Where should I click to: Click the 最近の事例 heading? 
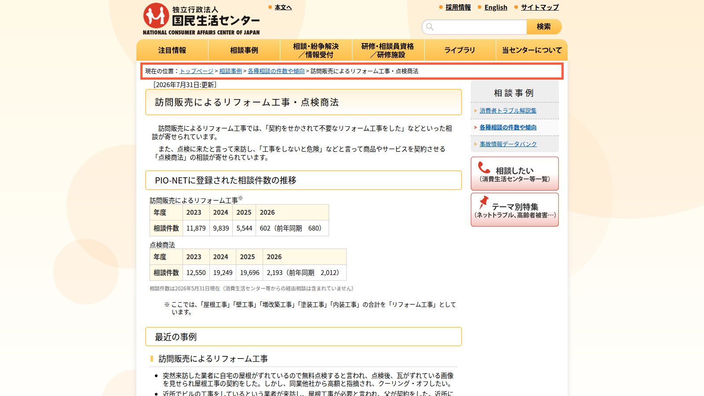point(304,337)
